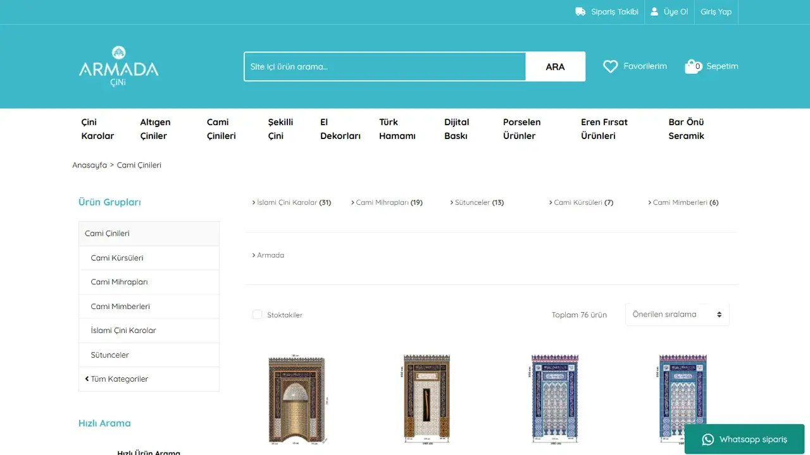This screenshot has height=455, width=810.
Task: Click the user icon beside Üye Ol
Action: pyautogui.click(x=654, y=12)
